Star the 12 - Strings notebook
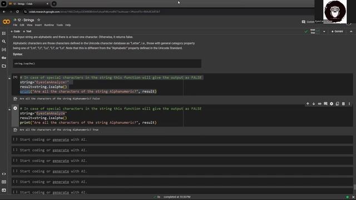 tap(38, 20)
